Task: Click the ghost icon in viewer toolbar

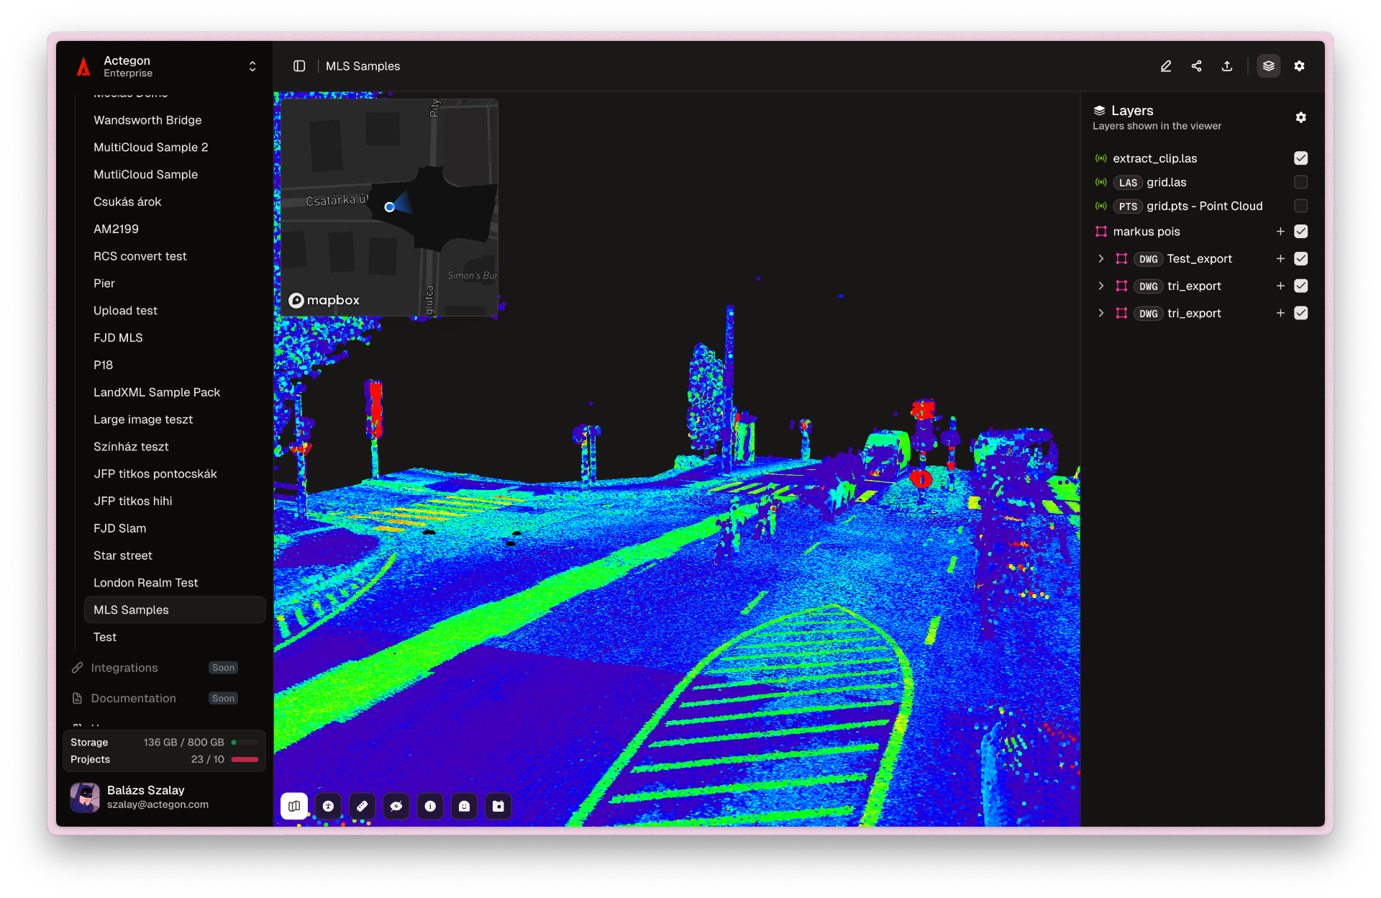Action: click(x=464, y=806)
